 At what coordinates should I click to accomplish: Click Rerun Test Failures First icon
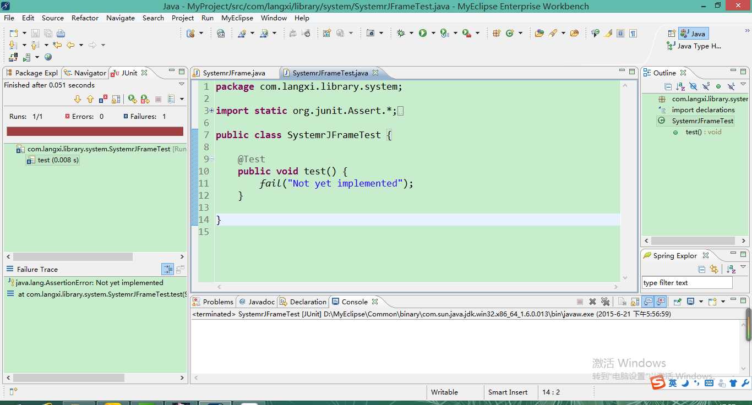145,99
